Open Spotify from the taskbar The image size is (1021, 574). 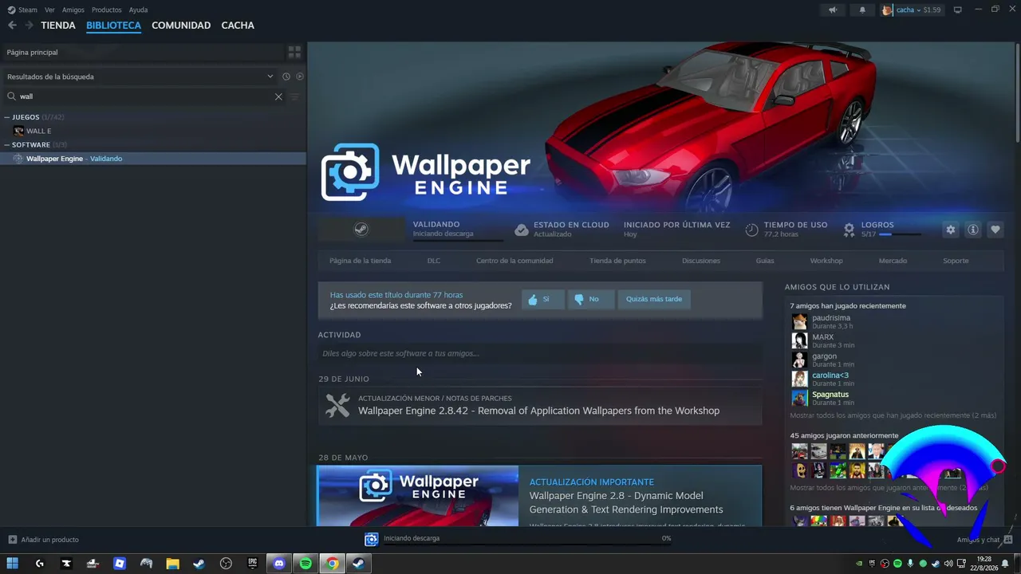(306, 564)
